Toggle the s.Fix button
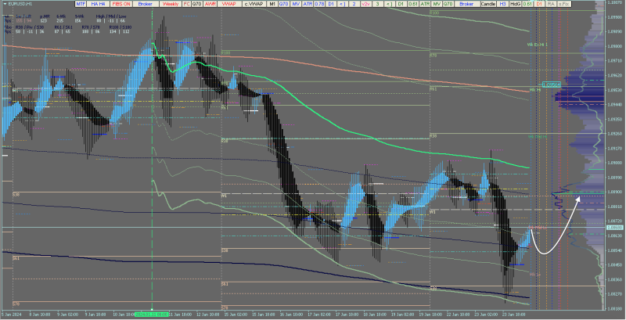 tap(564, 4)
